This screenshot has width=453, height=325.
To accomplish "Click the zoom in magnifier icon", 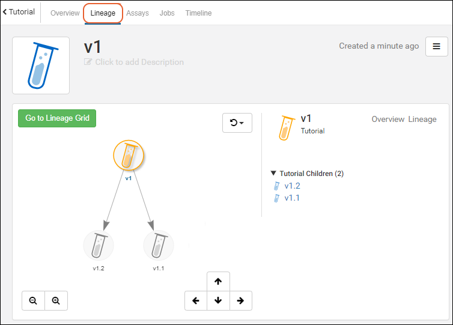I will coord(56,300).
